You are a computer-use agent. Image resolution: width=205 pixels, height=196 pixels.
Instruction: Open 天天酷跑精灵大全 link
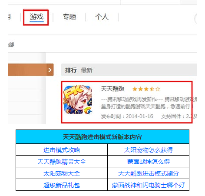click(62, 162)
